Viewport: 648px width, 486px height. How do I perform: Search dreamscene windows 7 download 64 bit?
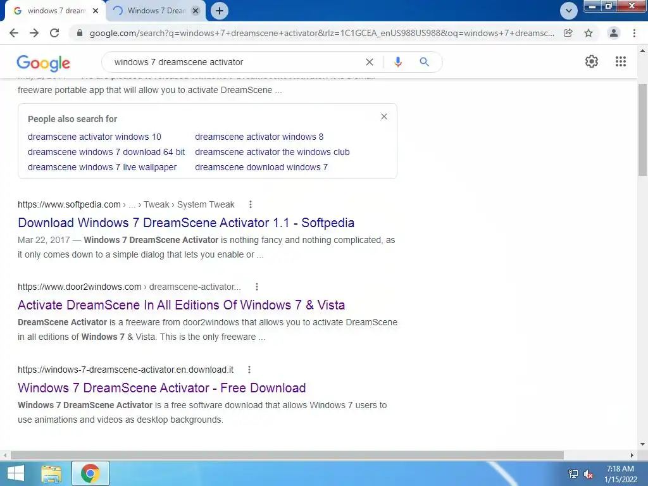[x=106, y=152]
